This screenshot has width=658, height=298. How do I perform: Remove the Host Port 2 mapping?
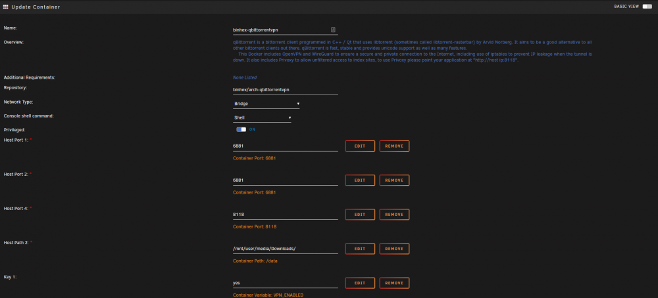pyautogui.click(x=394, y=180)
